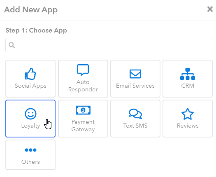Click the Auto Responder text label

pyautogui.click(x=83, y=86)
